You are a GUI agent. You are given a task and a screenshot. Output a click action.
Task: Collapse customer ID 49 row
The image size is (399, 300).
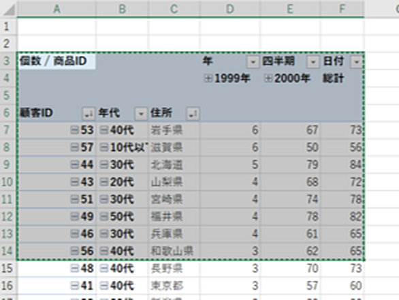[75, 217]
